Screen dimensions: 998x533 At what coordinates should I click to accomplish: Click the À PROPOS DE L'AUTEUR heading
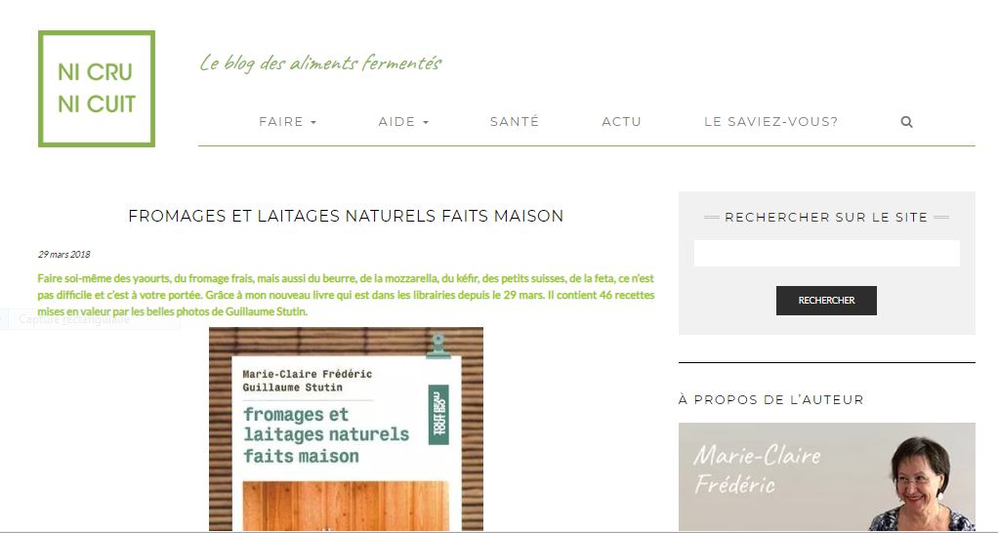pos(770,399)
